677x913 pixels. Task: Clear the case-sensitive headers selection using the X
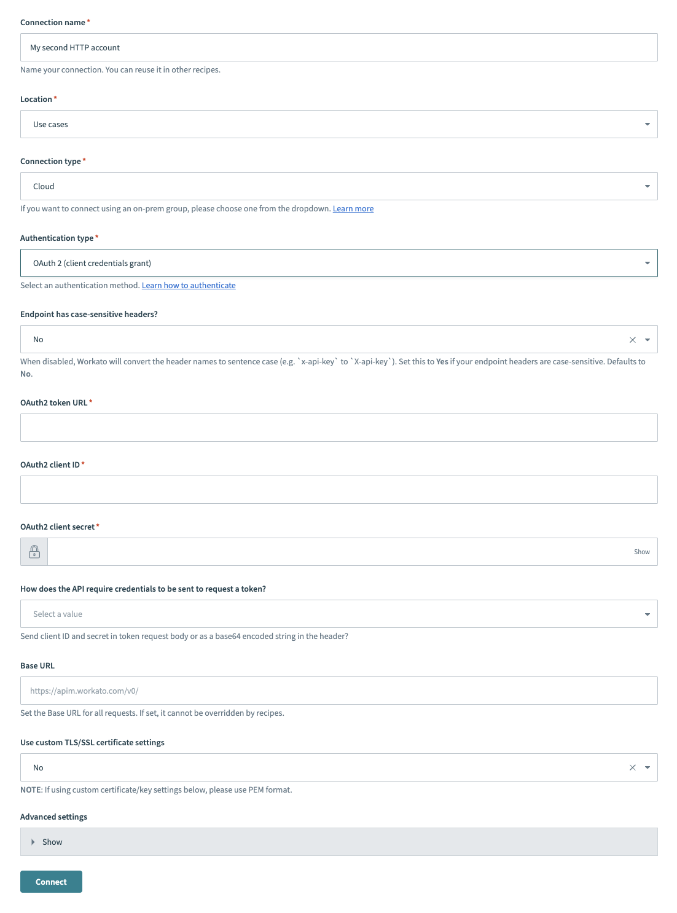(632, 339)
